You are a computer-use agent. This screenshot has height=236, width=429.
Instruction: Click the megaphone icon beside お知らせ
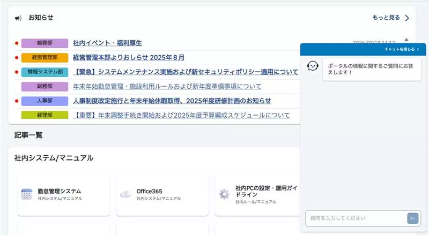click(18, 18)
